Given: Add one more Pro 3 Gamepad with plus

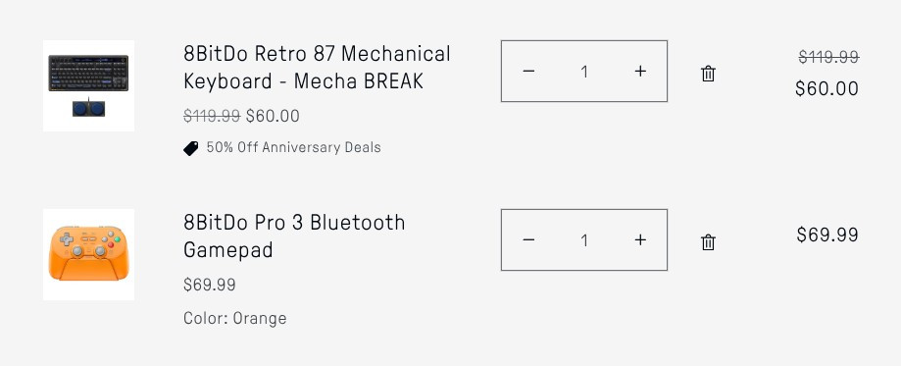Looking at the screenshot, I should pos(640,240).
